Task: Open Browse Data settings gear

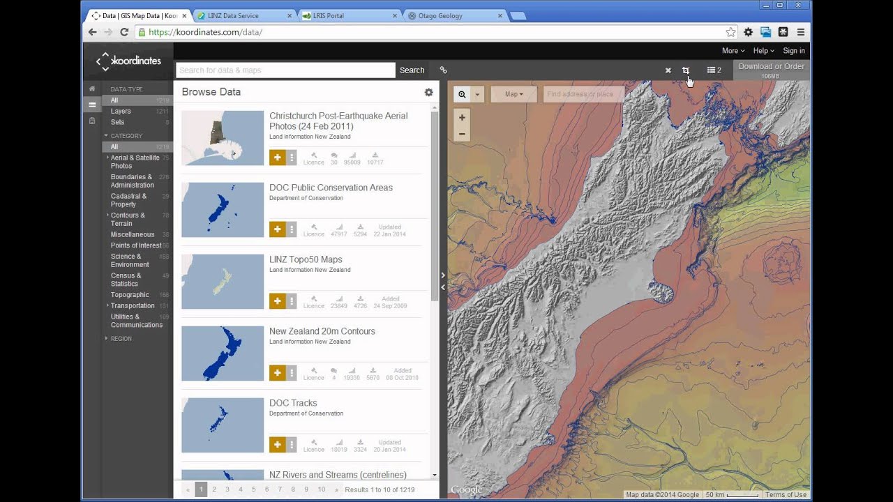Action: click(428, 92)
